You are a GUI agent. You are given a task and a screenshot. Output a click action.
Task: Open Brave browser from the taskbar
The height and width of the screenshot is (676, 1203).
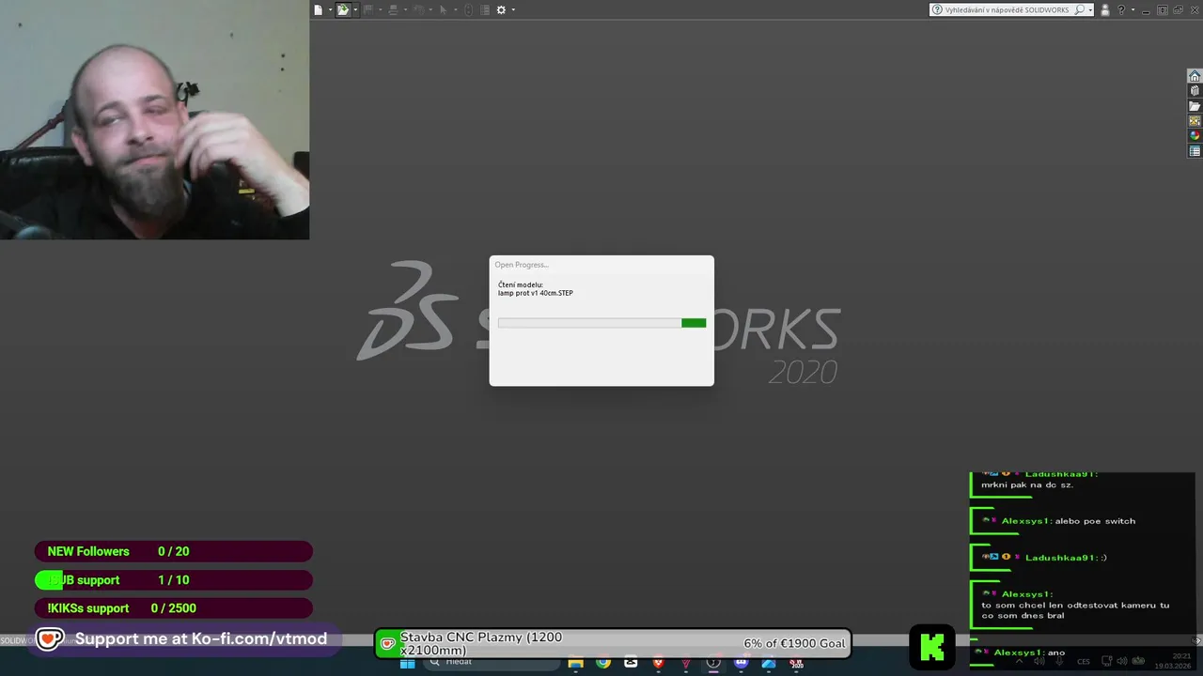point(658,663)
